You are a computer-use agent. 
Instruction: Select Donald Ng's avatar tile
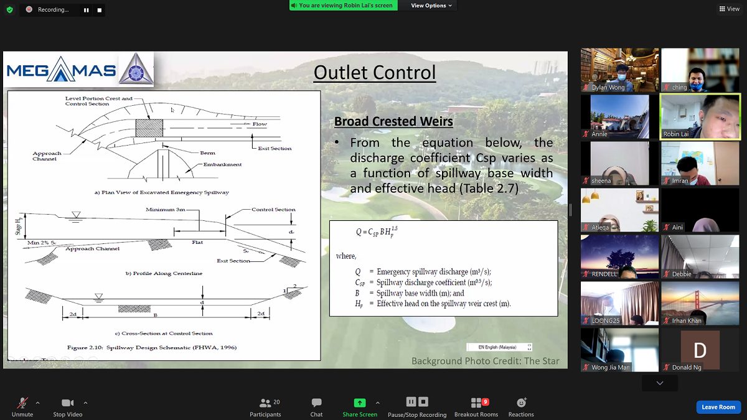click(700, 350)
